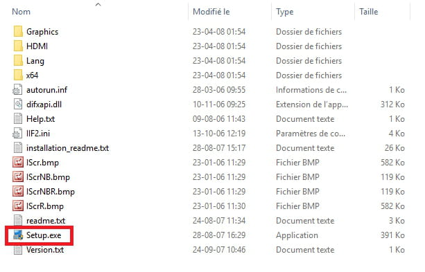Click the Lang folder icon
The image size is (425, 272).
(x=18, y=61)
